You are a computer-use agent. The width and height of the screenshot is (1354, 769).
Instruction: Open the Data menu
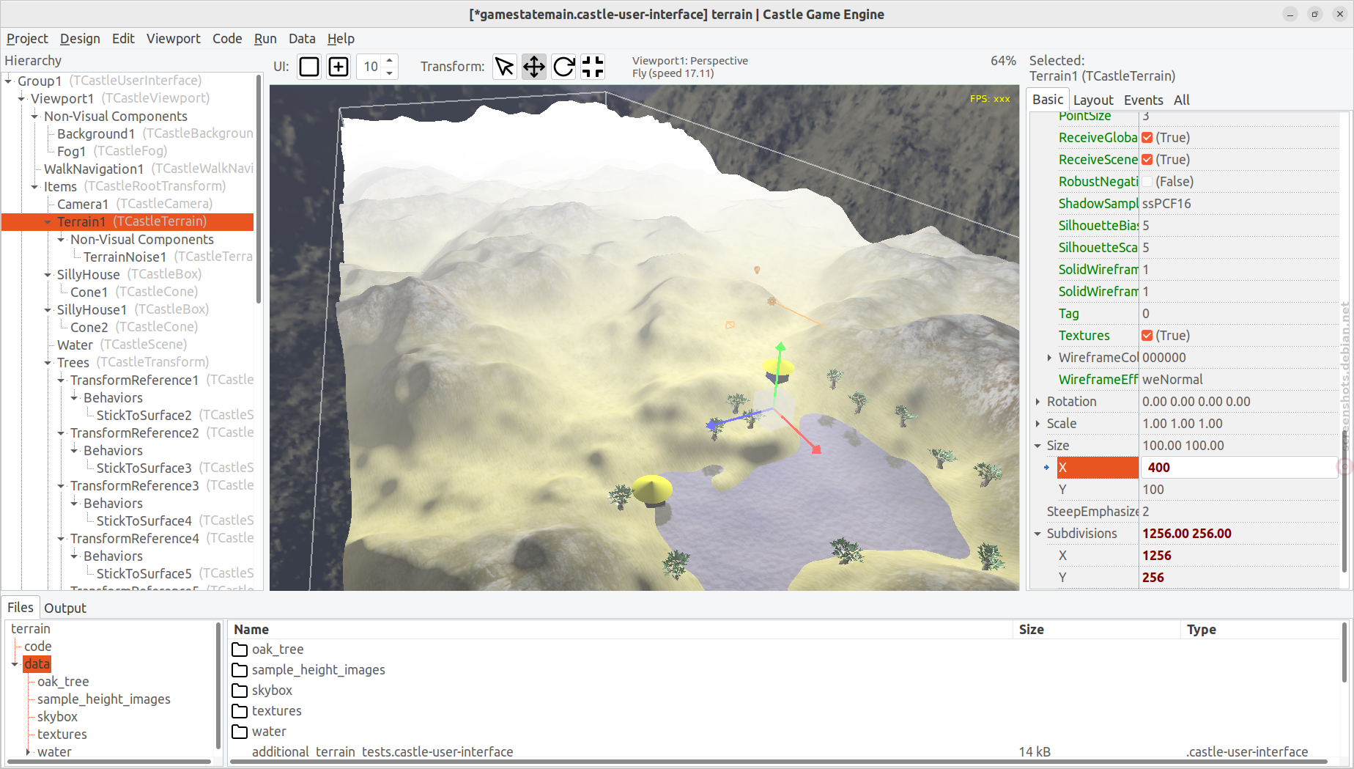302,39
